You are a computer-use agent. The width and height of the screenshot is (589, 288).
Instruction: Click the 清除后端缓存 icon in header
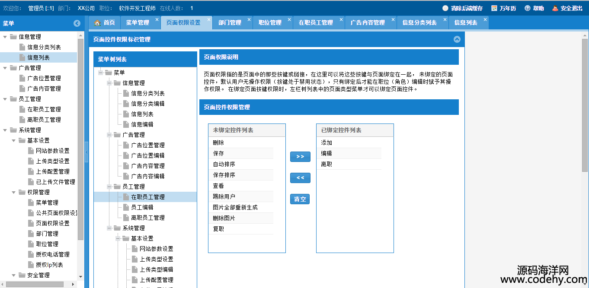(445, 8)
